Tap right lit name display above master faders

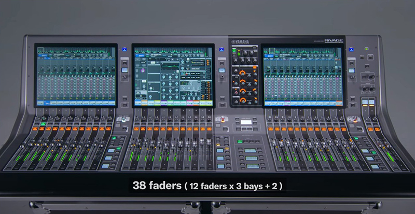click(371, 102)
